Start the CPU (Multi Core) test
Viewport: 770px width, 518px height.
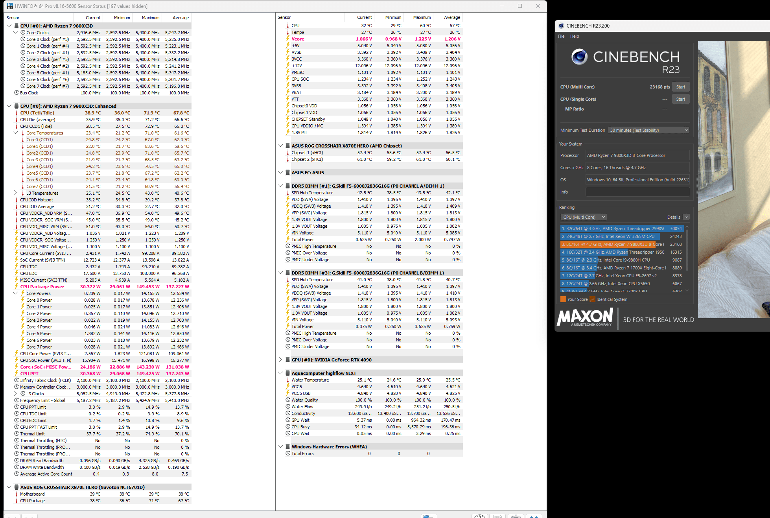click(x=681, y=87)
